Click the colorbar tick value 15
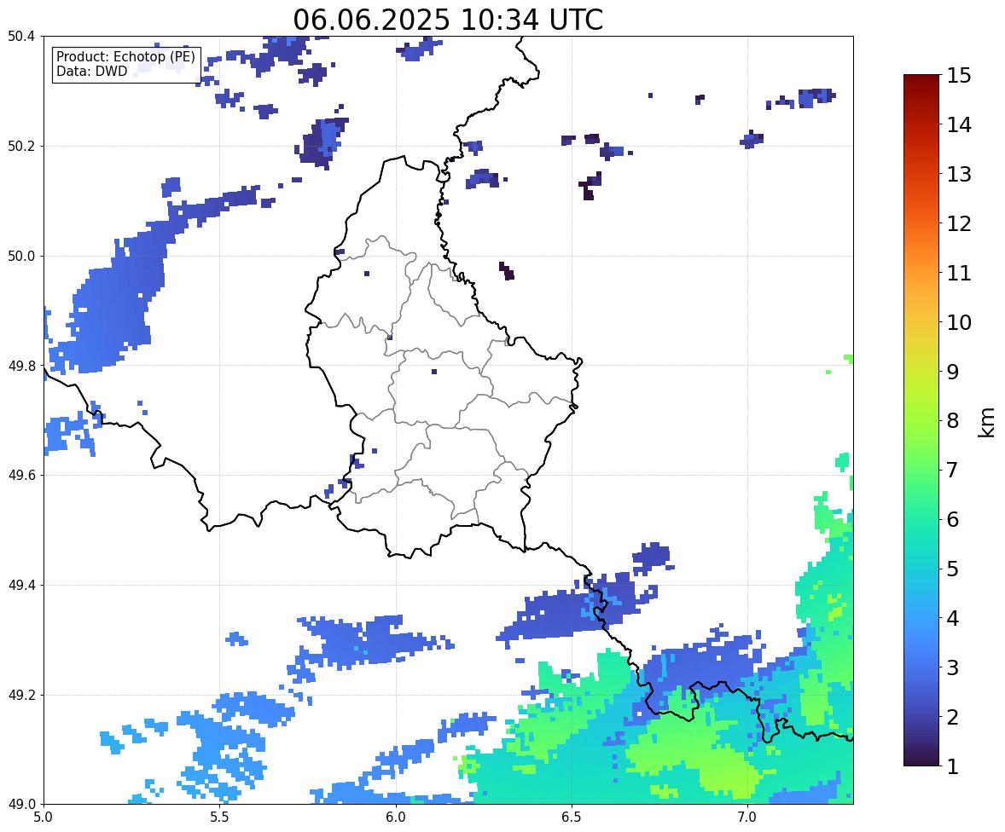 click(959, 76)
